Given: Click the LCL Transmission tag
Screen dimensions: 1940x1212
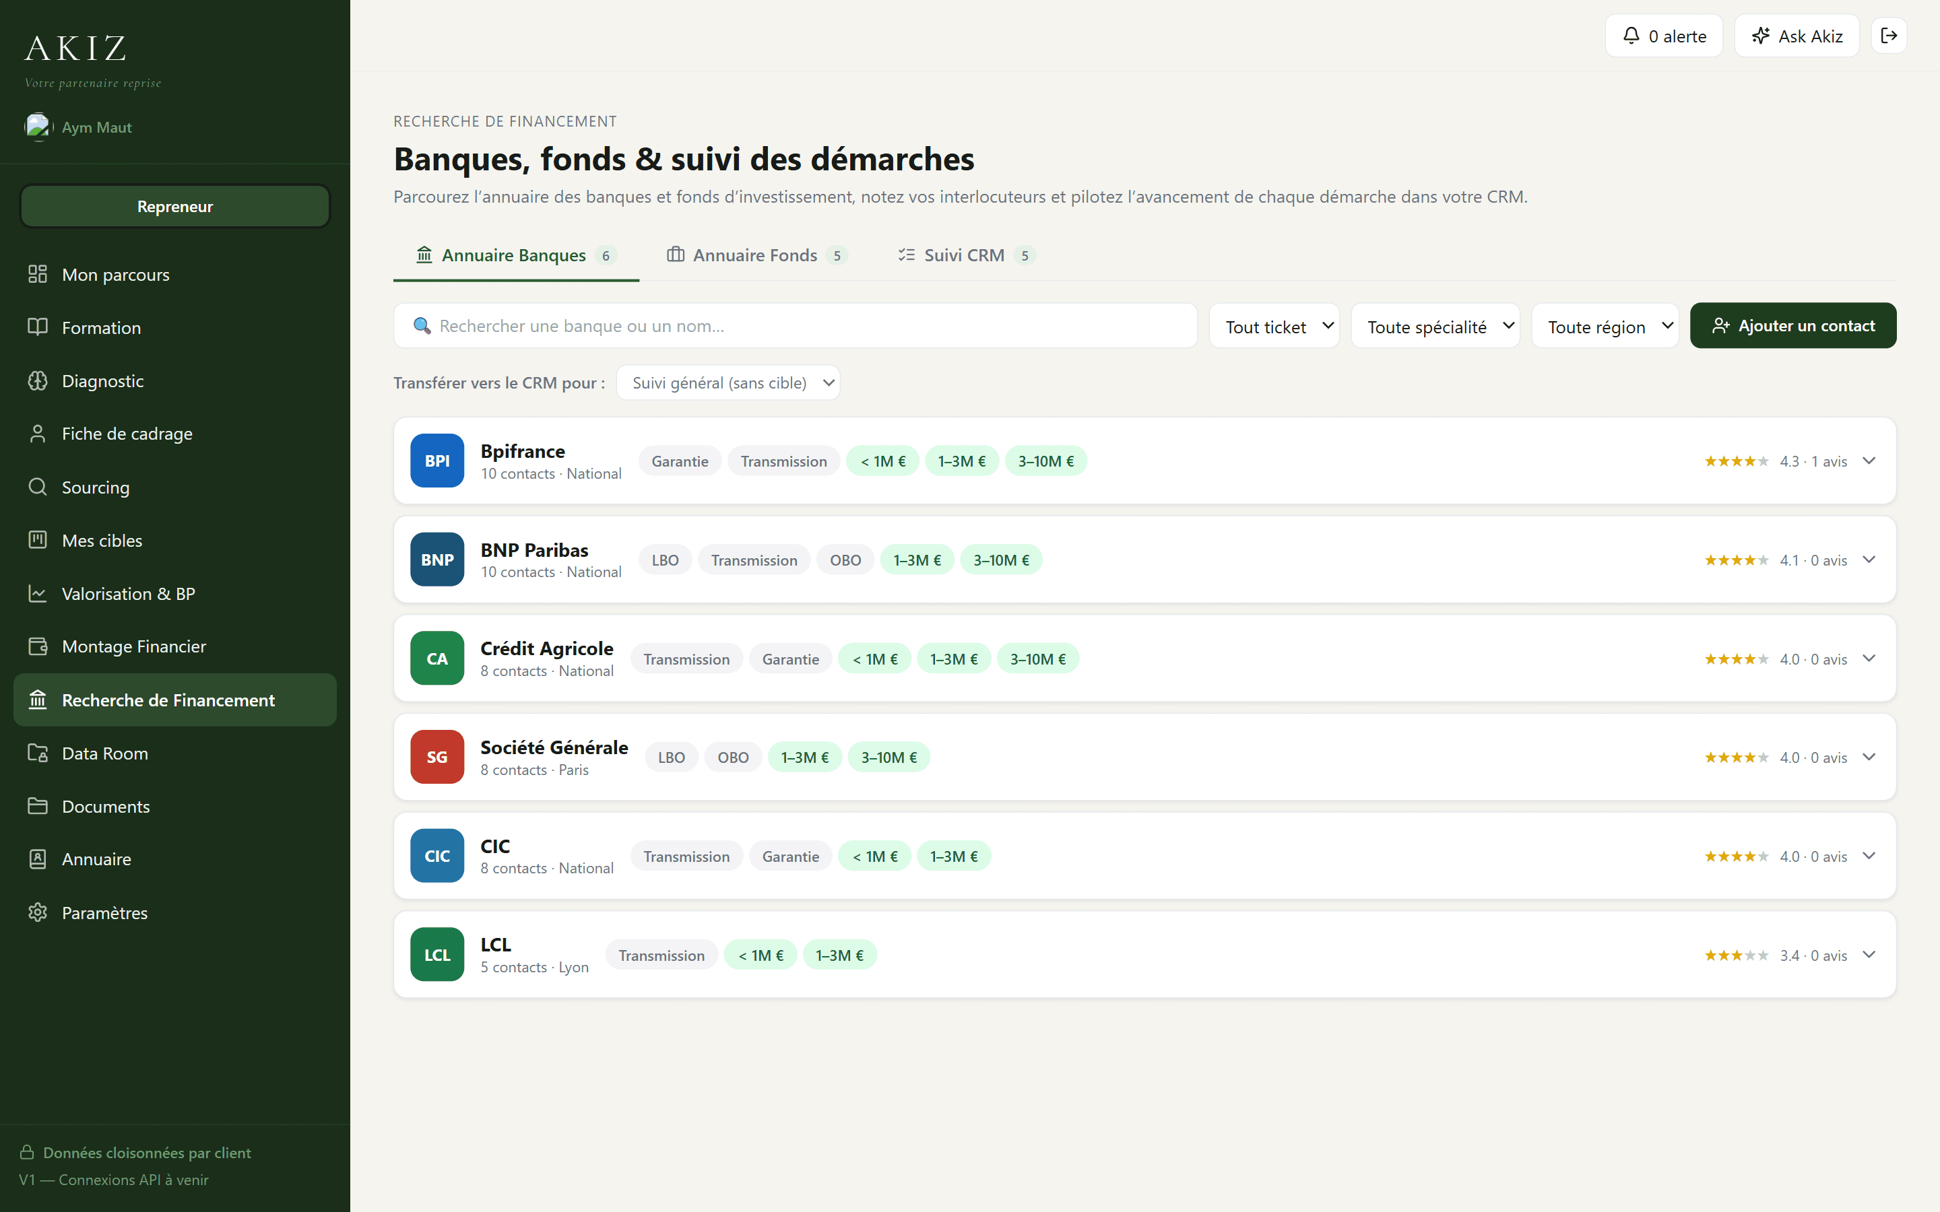Looking at the screenshot, I should point(661,955).
